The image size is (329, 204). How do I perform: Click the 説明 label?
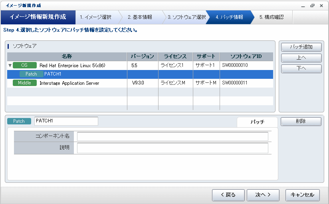pyautogui.click(x=64, y=148)
